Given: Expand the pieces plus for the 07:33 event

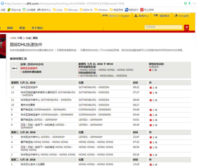Looking at the screenshot, I should pos(151,142).
